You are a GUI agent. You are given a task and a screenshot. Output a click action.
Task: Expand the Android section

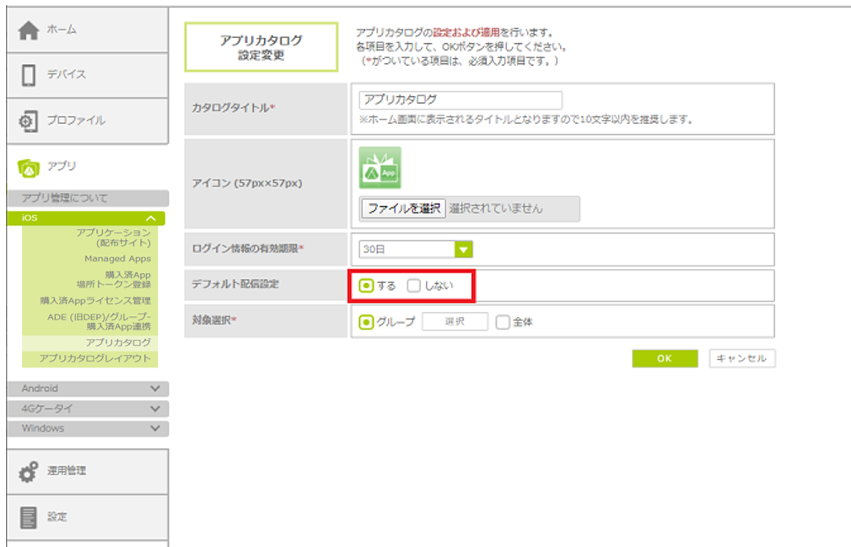pyautogui.click(x=154, y=389)
